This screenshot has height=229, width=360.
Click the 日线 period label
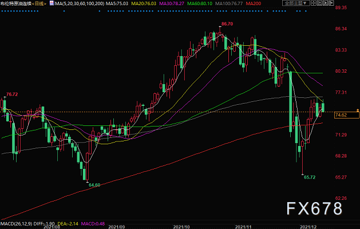click(x=39, y=3)
